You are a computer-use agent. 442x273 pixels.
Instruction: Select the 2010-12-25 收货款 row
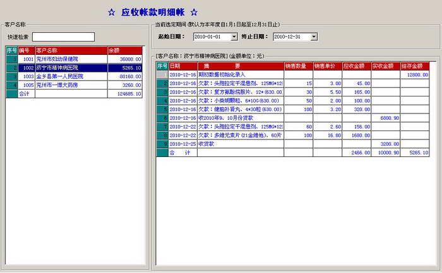(x=293, y=144)
